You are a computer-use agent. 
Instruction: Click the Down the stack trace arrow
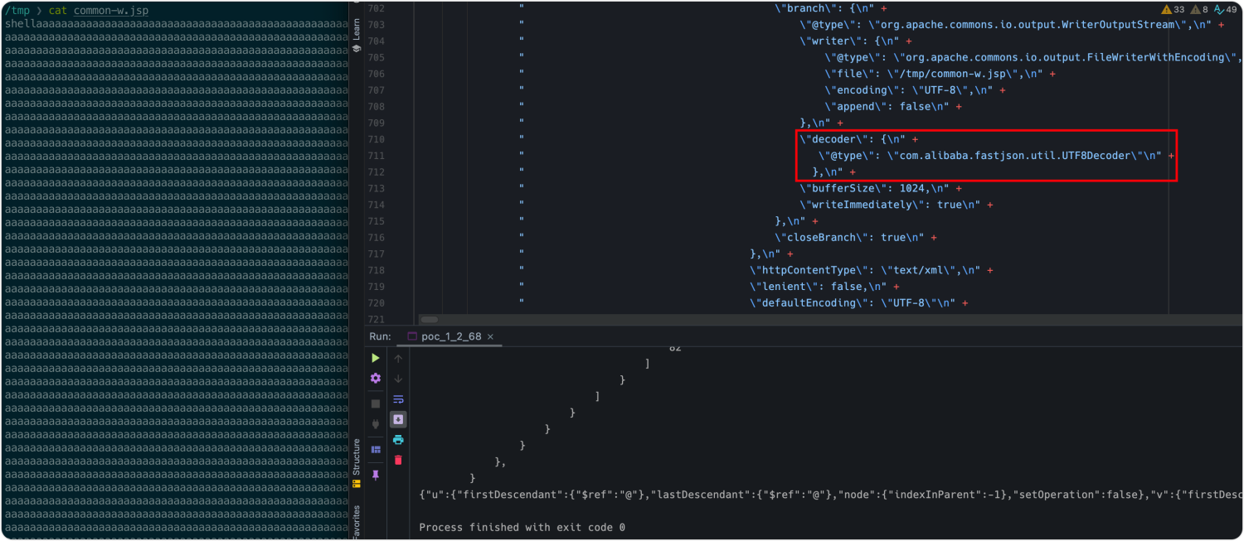click(398, 379)
